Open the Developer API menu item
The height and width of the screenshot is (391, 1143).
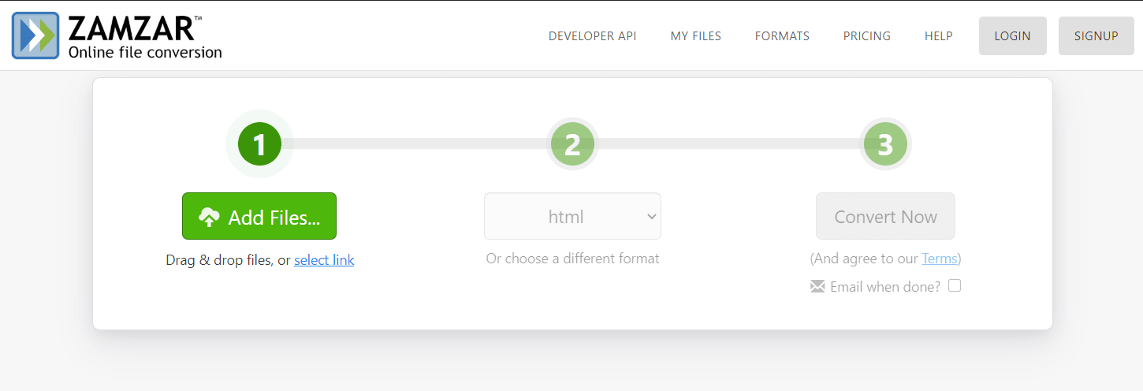593,36
